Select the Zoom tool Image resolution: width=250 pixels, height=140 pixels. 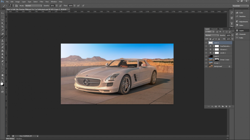click(x=2, y=78)
